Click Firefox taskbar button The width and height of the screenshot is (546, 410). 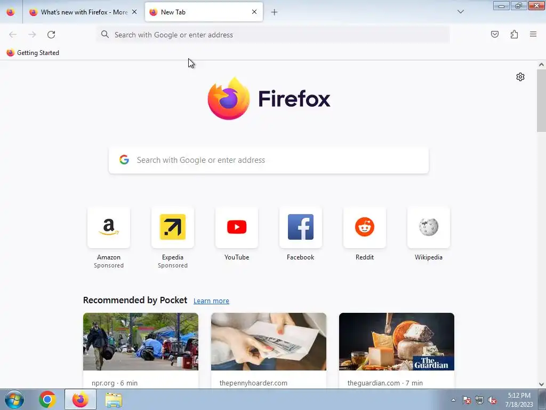(x=81, y=399)
